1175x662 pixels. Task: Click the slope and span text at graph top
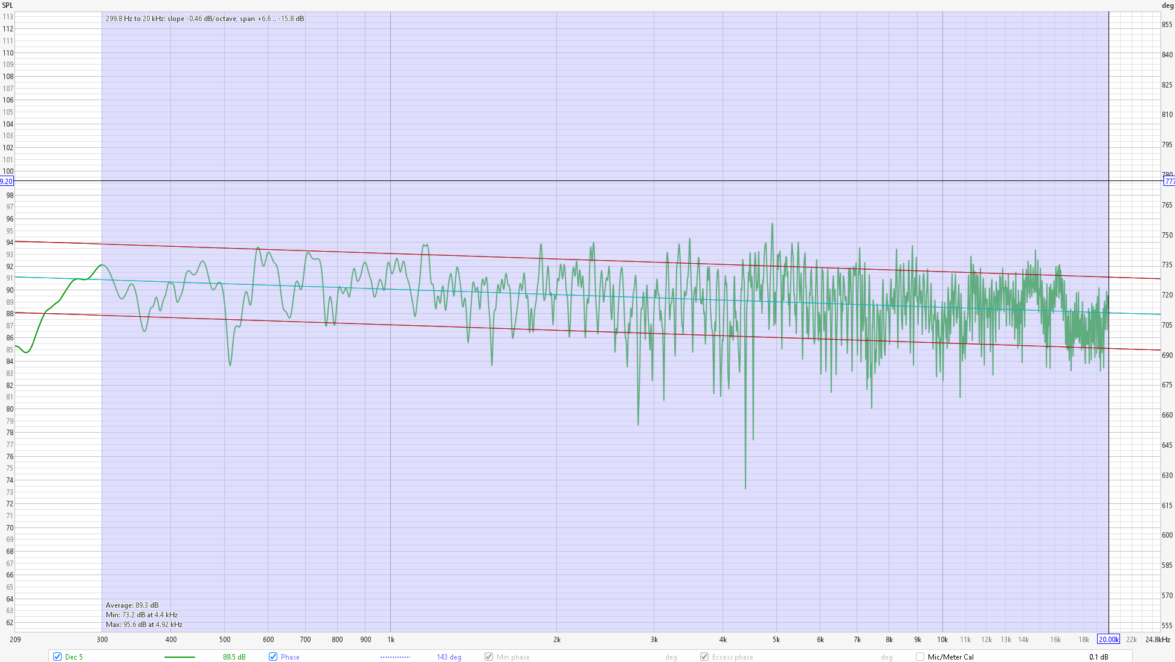tap(205, 19)
